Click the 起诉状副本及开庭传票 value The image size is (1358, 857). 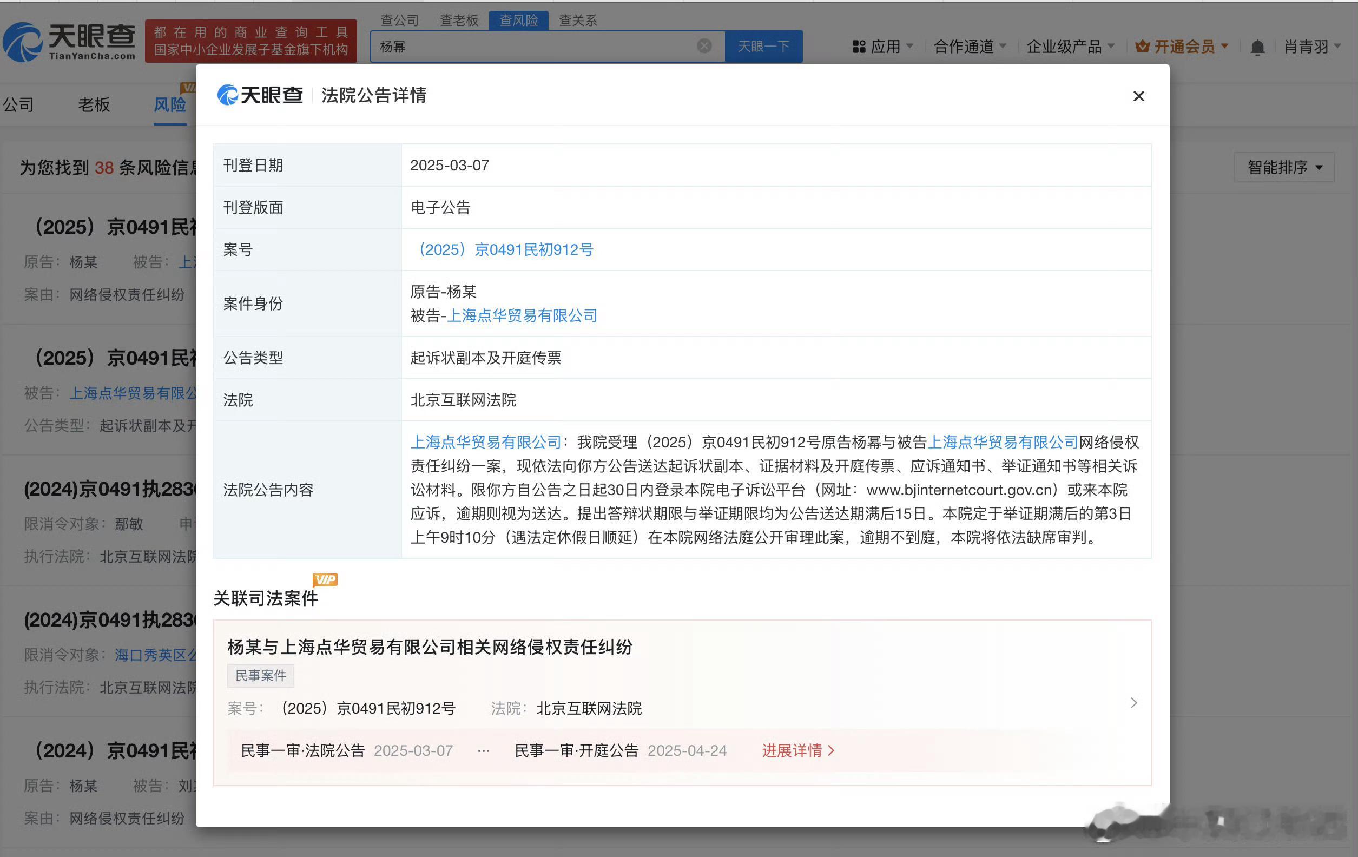click(485, 358)
